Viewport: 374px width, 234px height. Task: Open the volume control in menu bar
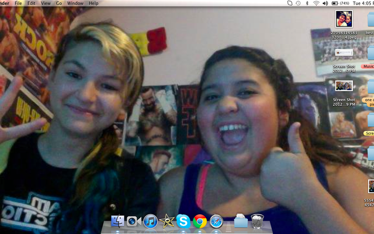pos(326,4)
